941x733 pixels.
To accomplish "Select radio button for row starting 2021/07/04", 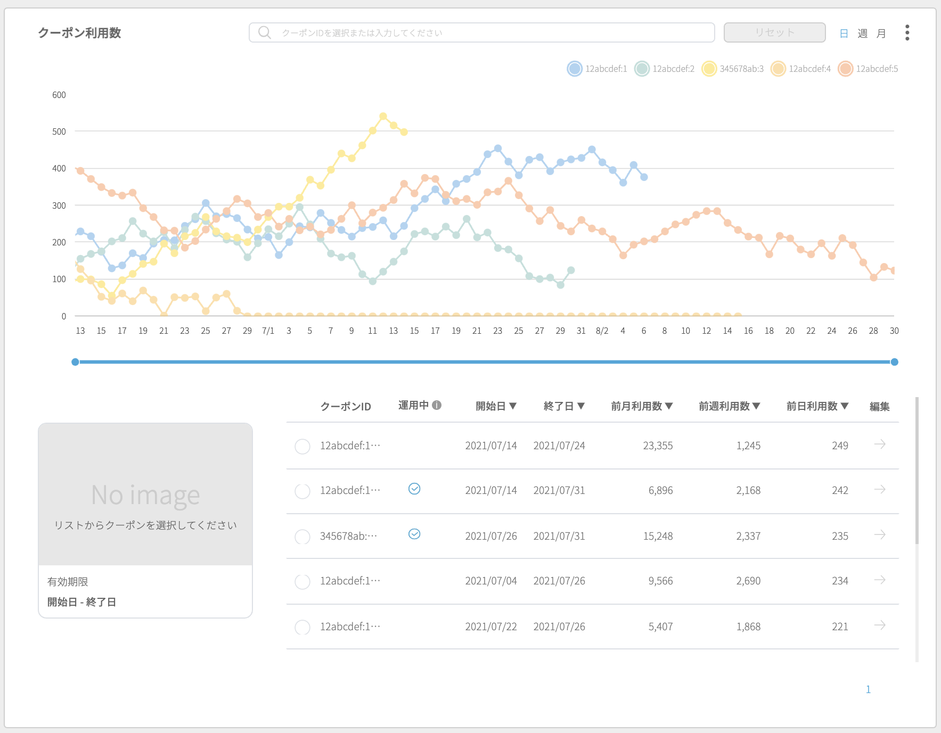I will click(x=302, y=581).
